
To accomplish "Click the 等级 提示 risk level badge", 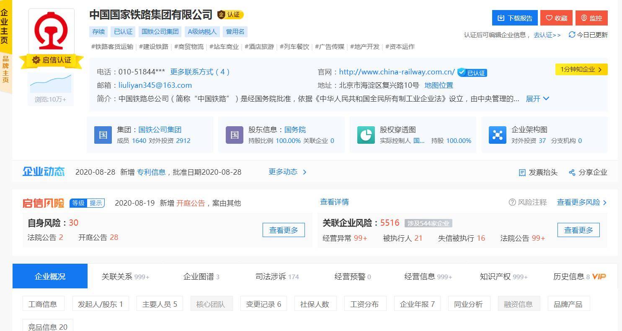I will coord(87,203).
